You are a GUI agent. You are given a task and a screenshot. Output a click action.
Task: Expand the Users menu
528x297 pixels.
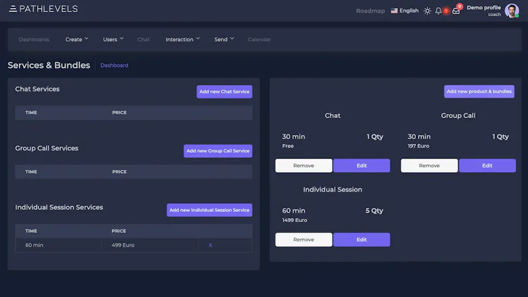point(113,39)
